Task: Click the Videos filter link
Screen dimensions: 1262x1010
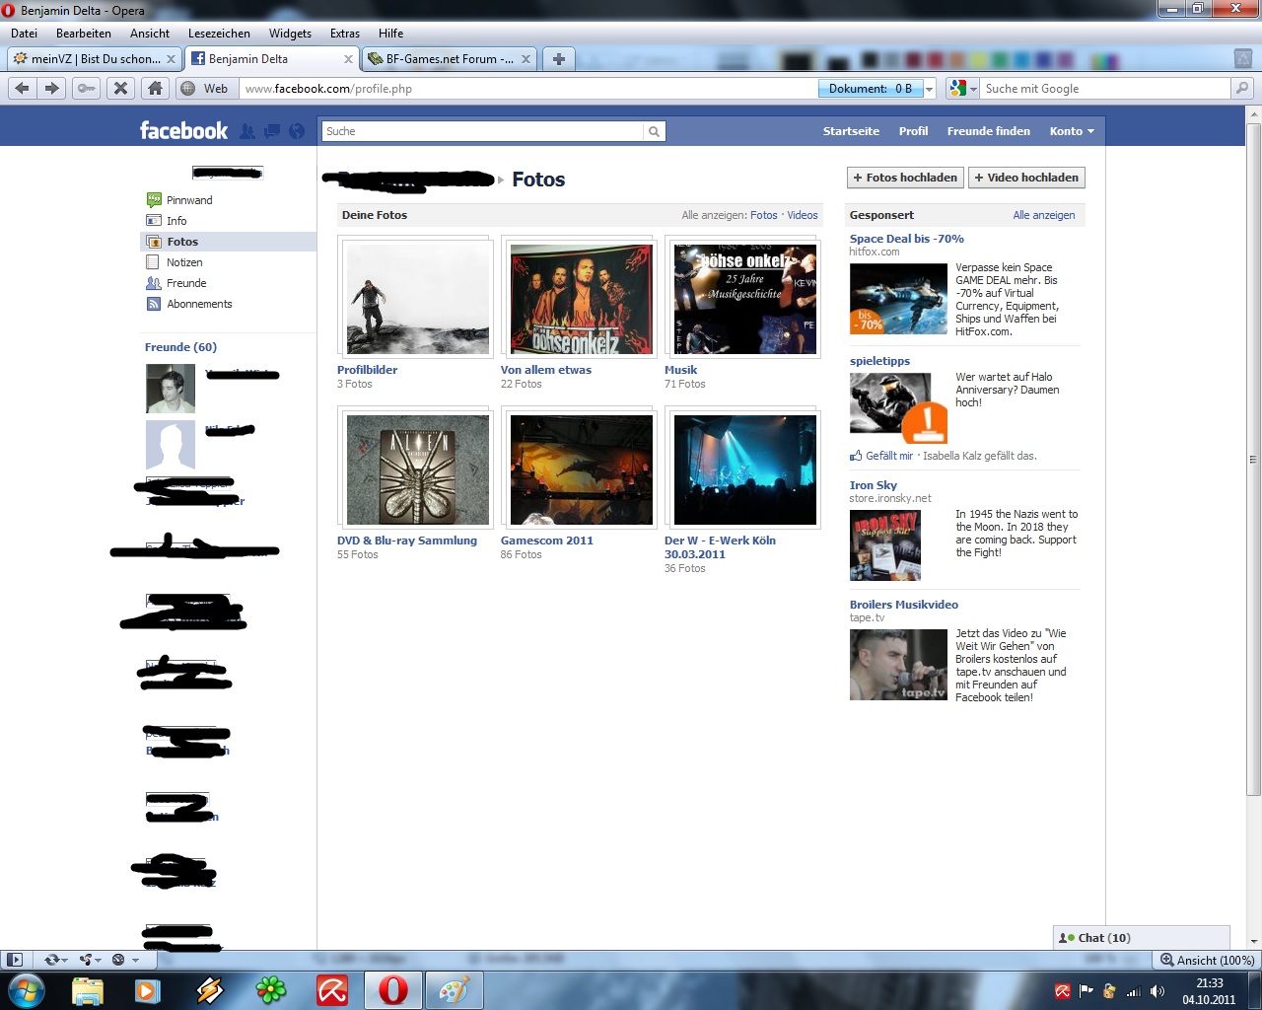Action: point(803,215)
